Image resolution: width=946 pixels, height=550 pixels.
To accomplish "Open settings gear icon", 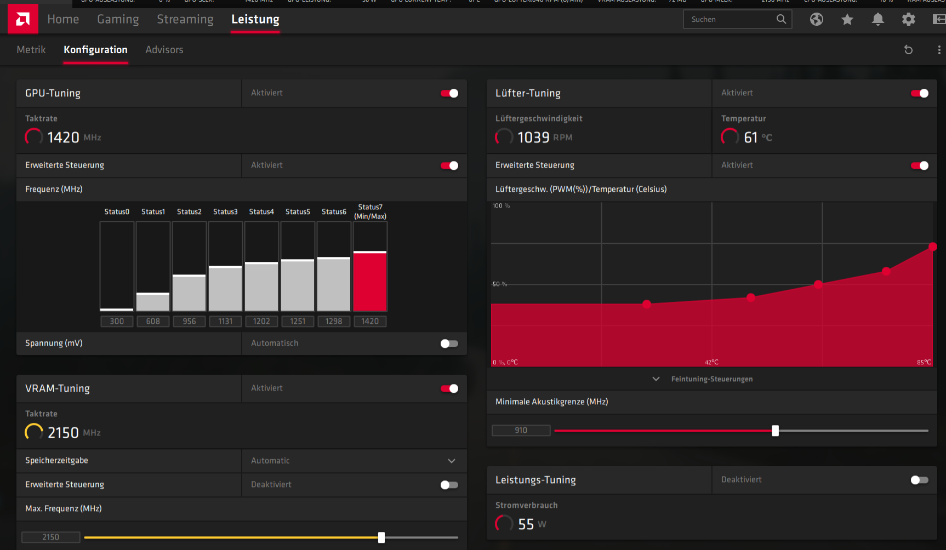I will tap(909, 19).
